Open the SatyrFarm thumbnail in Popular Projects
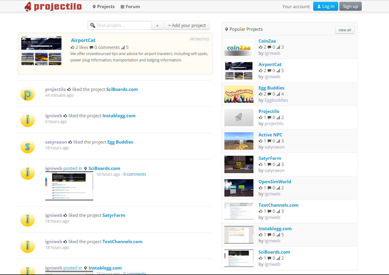Screen dimensions: 389x275 [x=239, y=164]
